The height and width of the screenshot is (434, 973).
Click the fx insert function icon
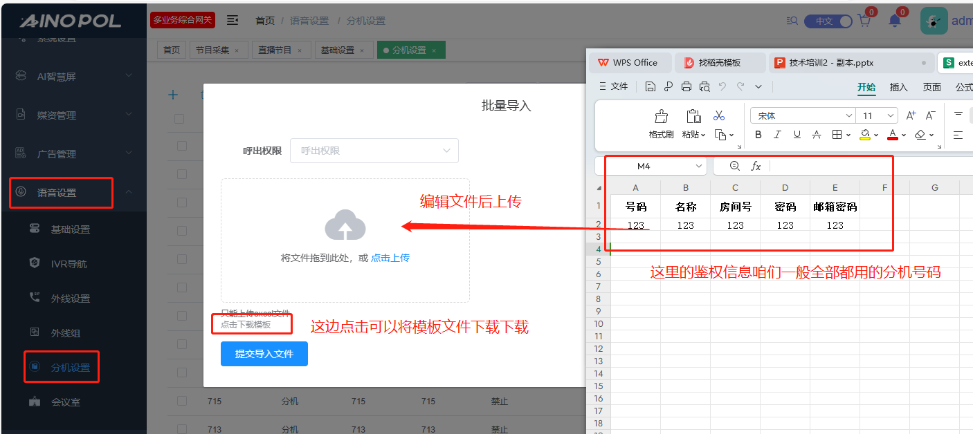[756, 166]
